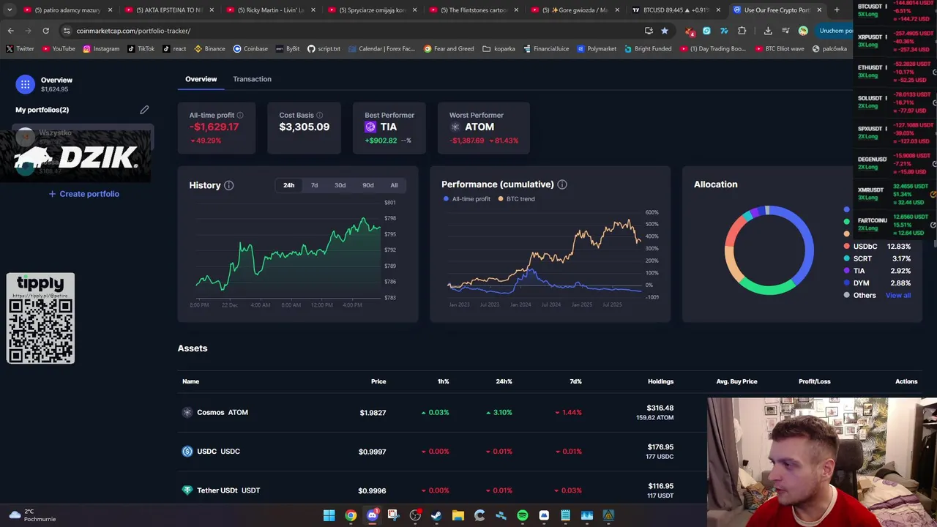Viewport: 937px width, 527px height.
Task: Click the Holdings column header
Action: click(x=660, y=381)
